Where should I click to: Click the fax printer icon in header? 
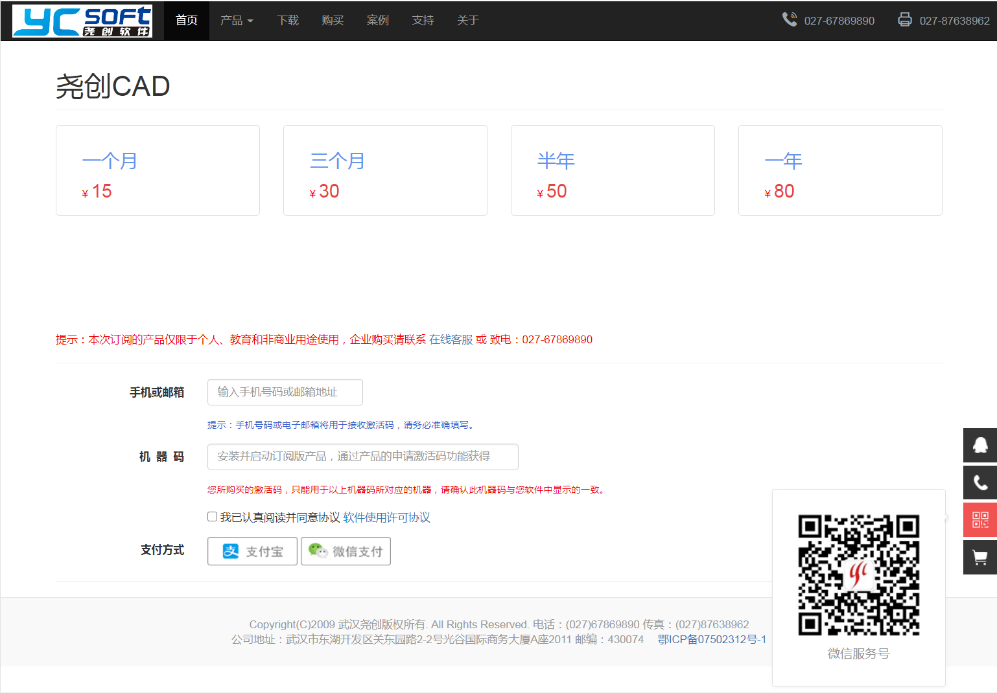pyautogui.click(x=904, y=19)
